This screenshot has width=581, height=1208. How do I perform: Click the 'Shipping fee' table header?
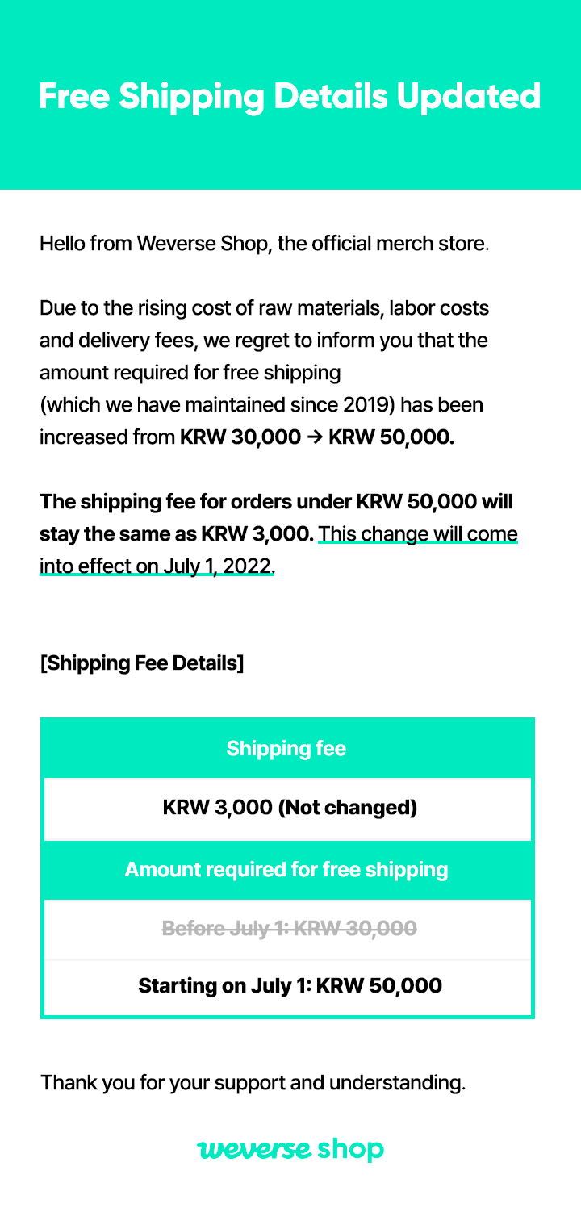[x=286, y=749]
